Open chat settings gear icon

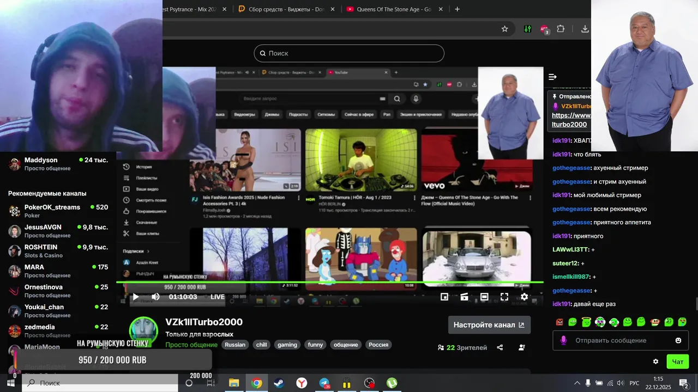(x=655, y=362)
